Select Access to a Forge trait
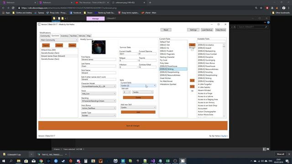The image size is (292, 164). [205, 93]
